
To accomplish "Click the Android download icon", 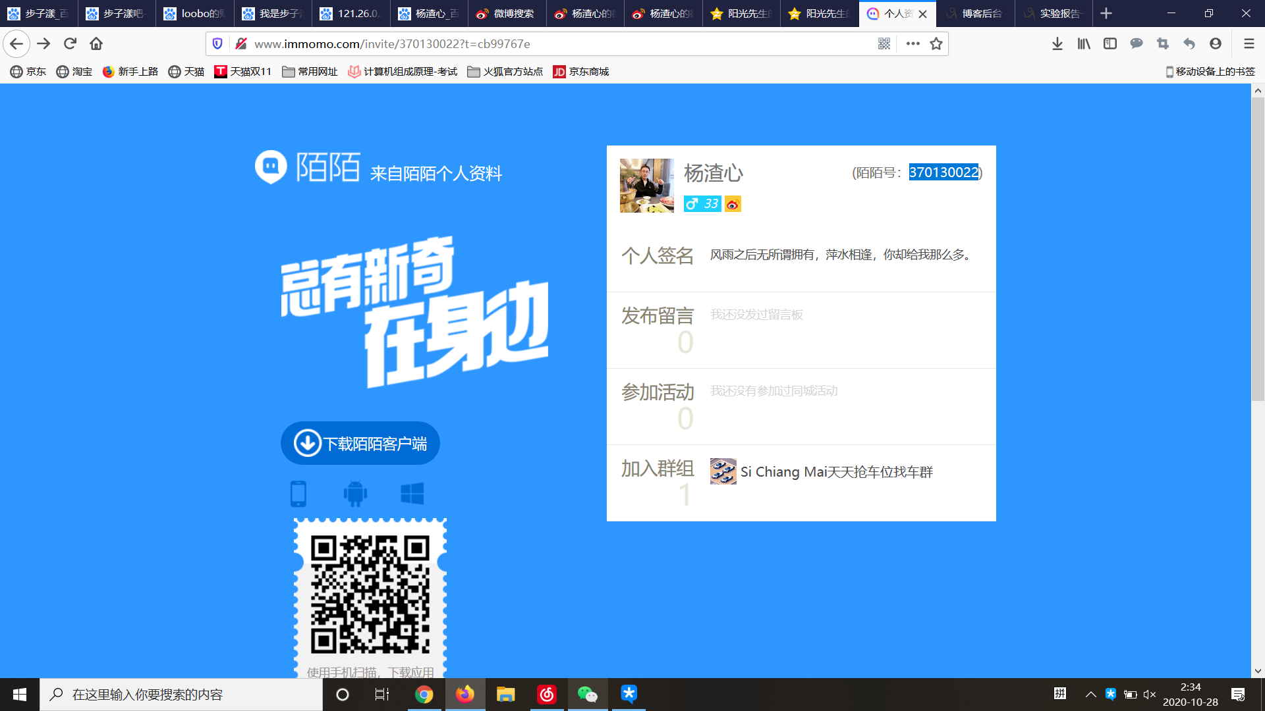I will tap(355, 493).
